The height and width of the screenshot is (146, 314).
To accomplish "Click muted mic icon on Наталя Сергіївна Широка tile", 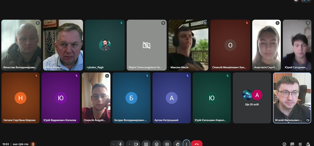I will (36, 76).
